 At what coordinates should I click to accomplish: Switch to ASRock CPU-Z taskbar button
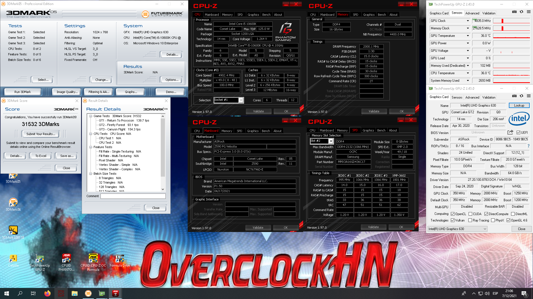tap(115, 293)
